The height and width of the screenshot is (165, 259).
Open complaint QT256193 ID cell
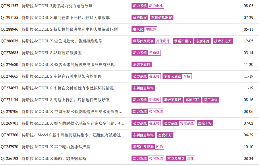click(x=9, y=159)
